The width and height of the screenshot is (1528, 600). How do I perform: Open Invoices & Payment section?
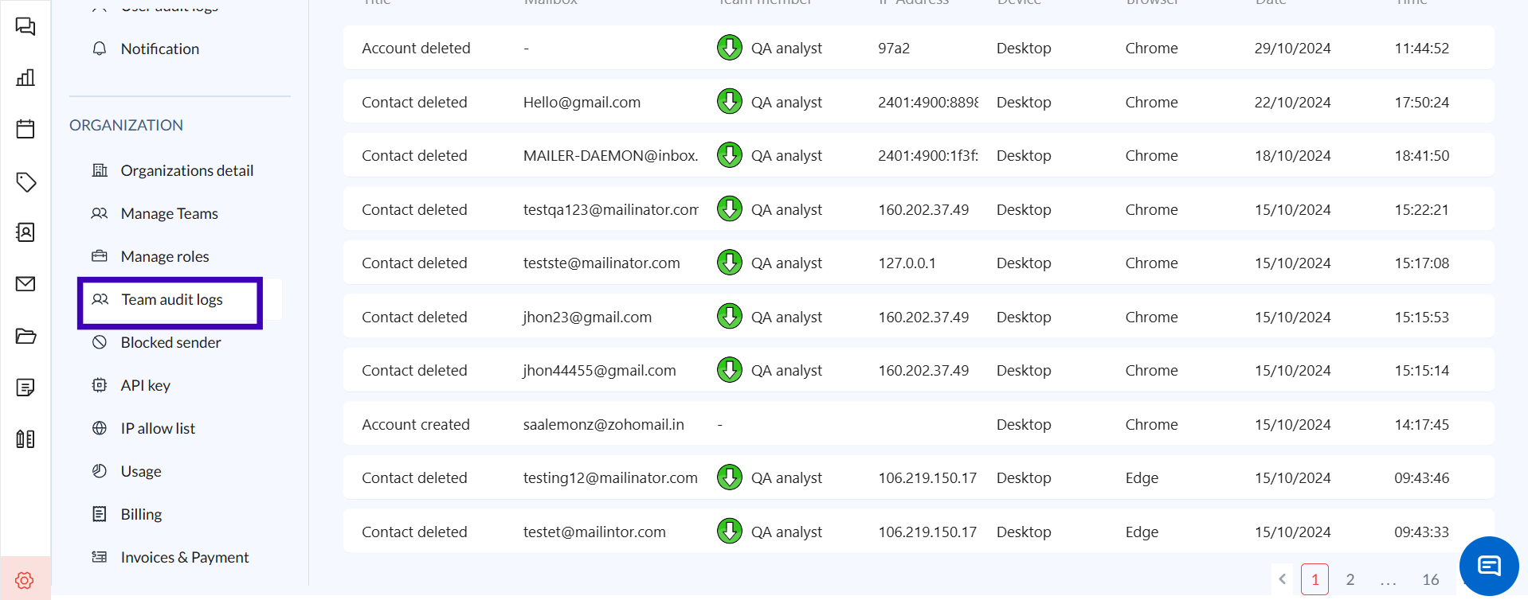click(184, 558)
